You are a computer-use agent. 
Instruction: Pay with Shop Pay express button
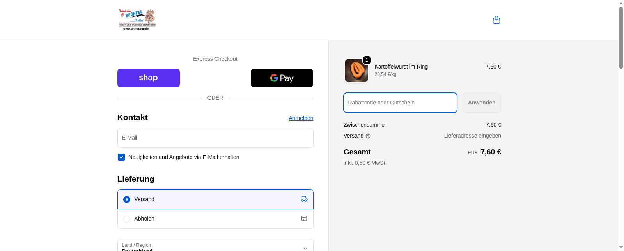tap(149, 78)
